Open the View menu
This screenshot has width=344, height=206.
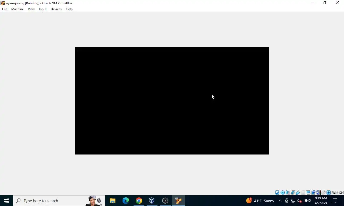click(31, 9)
